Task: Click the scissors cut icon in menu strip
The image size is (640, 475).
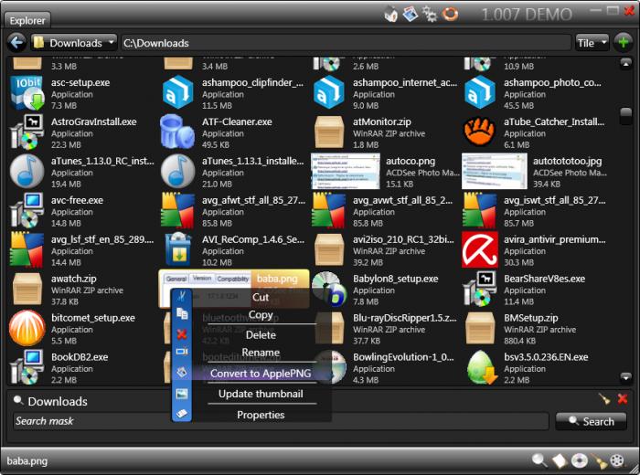Action: click(182, 296)
